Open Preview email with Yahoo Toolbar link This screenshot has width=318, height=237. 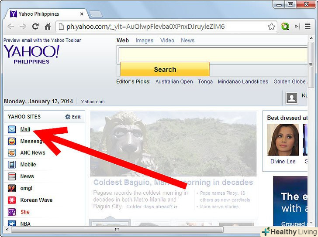point(42,40)
